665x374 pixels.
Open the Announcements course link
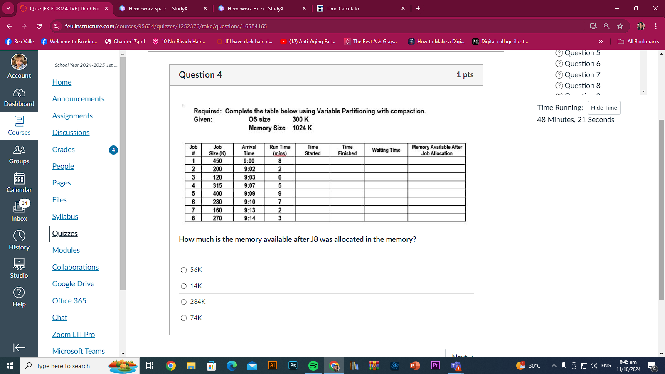pyautogui.click(x=78, y=99)
